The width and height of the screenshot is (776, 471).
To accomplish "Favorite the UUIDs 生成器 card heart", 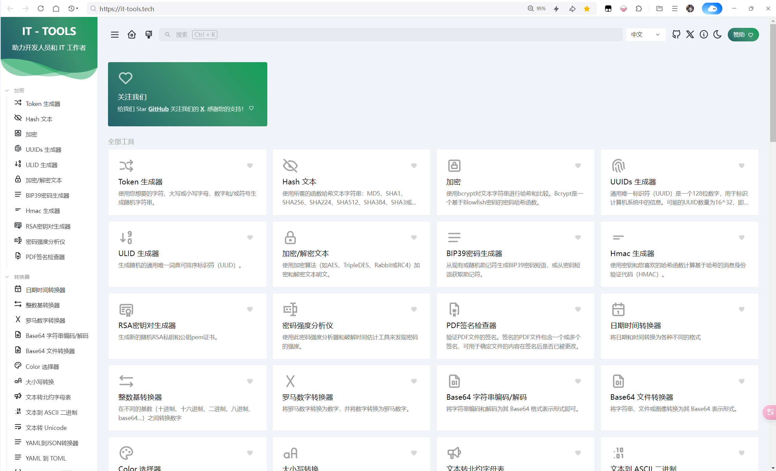I will point(742,166).
